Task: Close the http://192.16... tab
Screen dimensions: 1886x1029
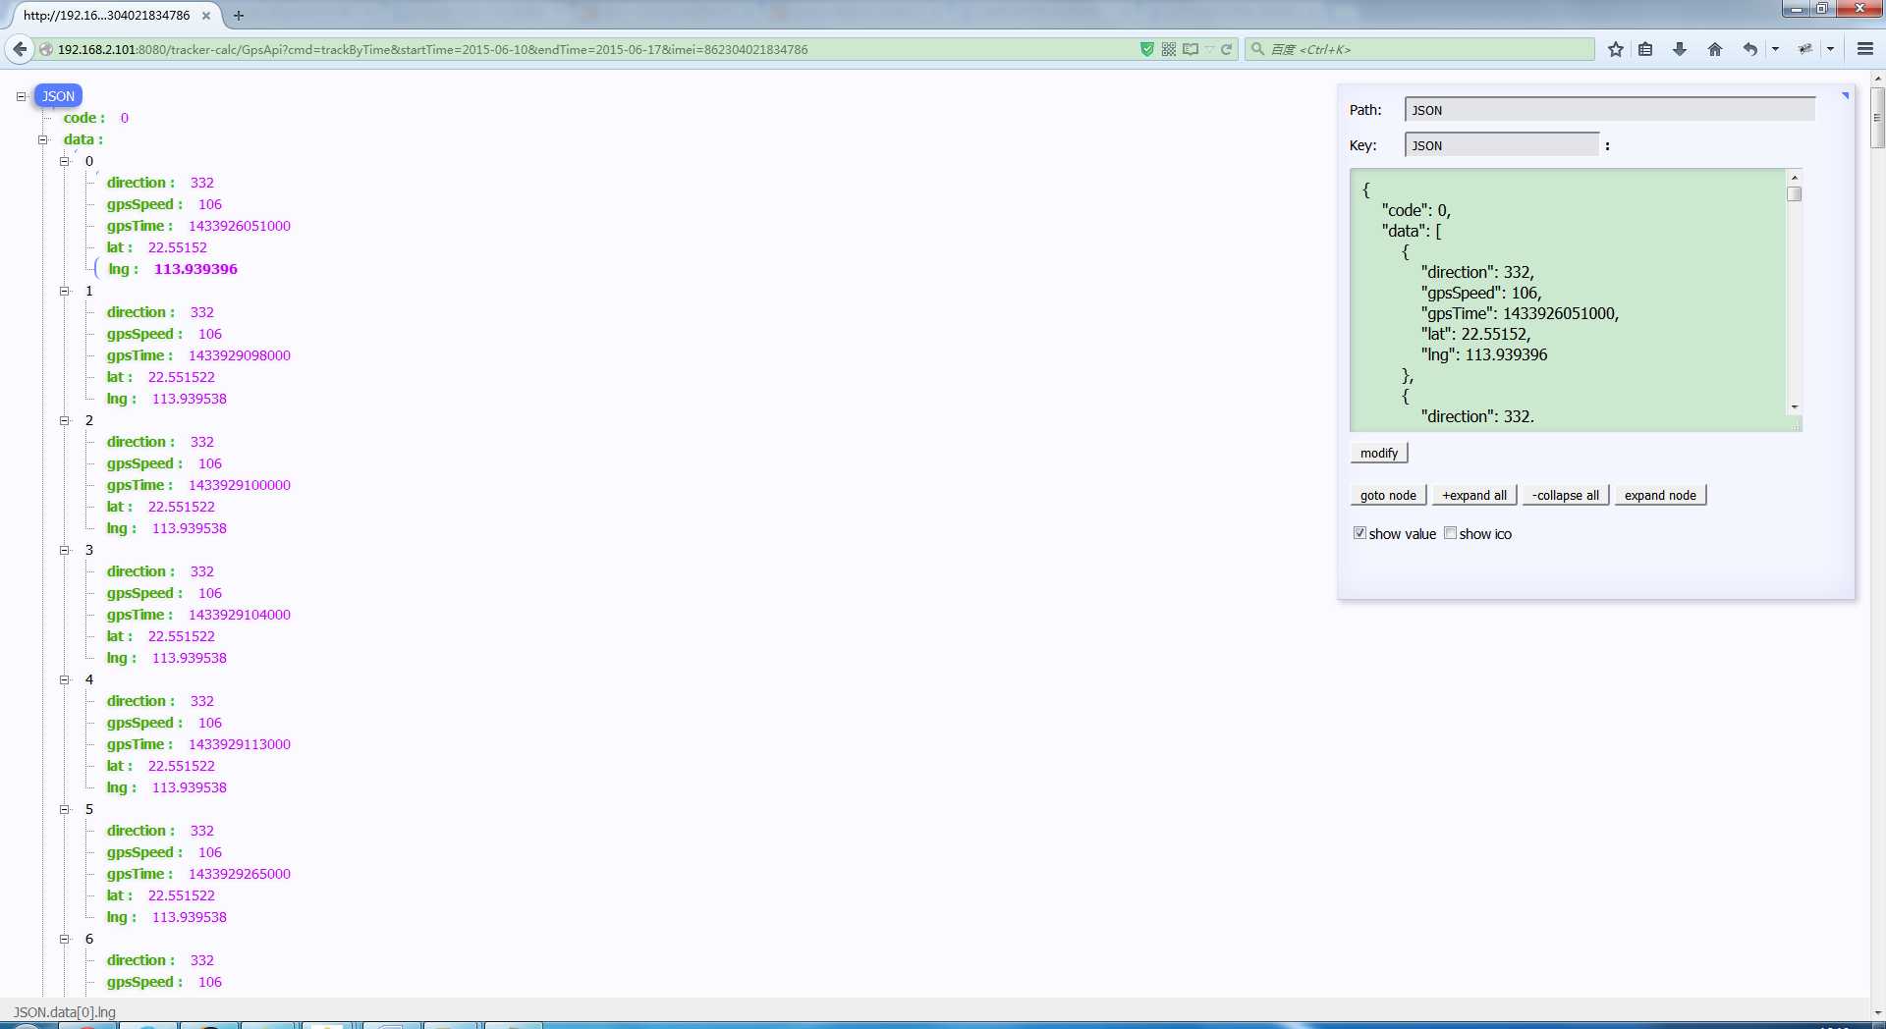Action: click(206, 16)
